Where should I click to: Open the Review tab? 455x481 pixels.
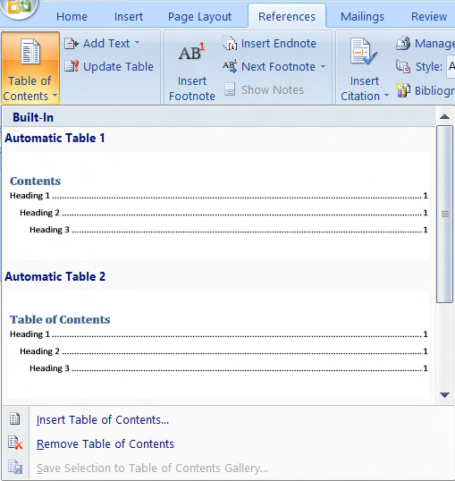(x=429, y=17)
